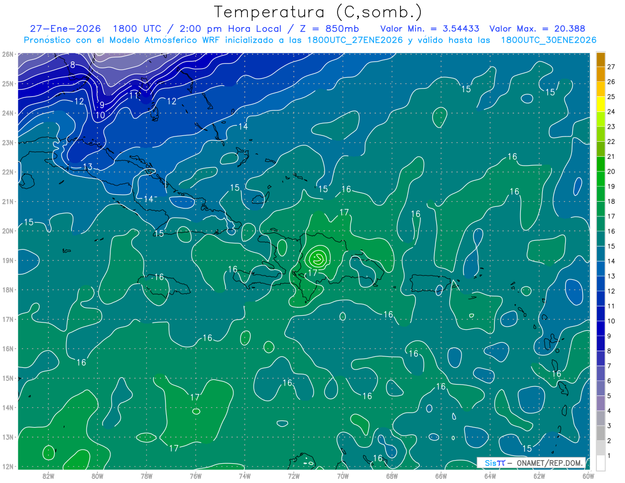Image resolution: width=625 pixels, height=483 pixels.
Task: Click the contour label '10' on the map
Action: pyautogui.click(x=100, y=115)
